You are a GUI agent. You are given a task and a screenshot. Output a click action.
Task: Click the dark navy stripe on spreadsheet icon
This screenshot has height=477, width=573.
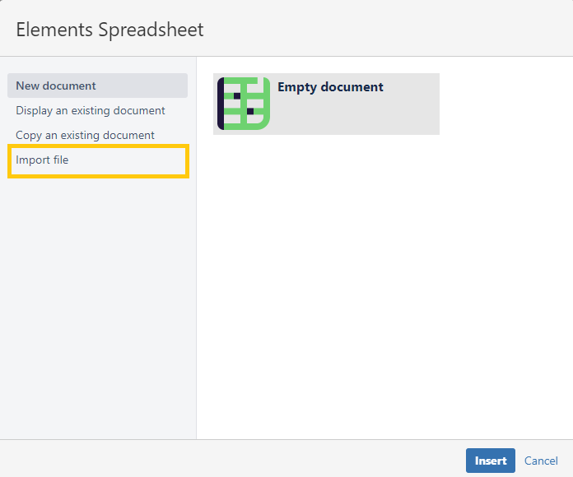[x=221, y=104]
